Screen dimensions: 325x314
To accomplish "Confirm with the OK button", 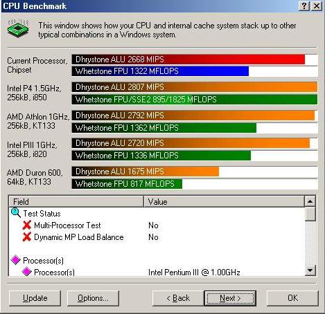I will [292, 298].
